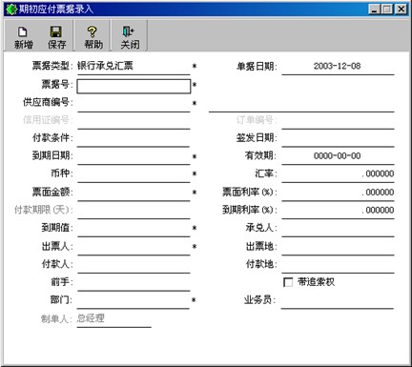Maximize the 期初应付票据录入 window

(387, 10)
